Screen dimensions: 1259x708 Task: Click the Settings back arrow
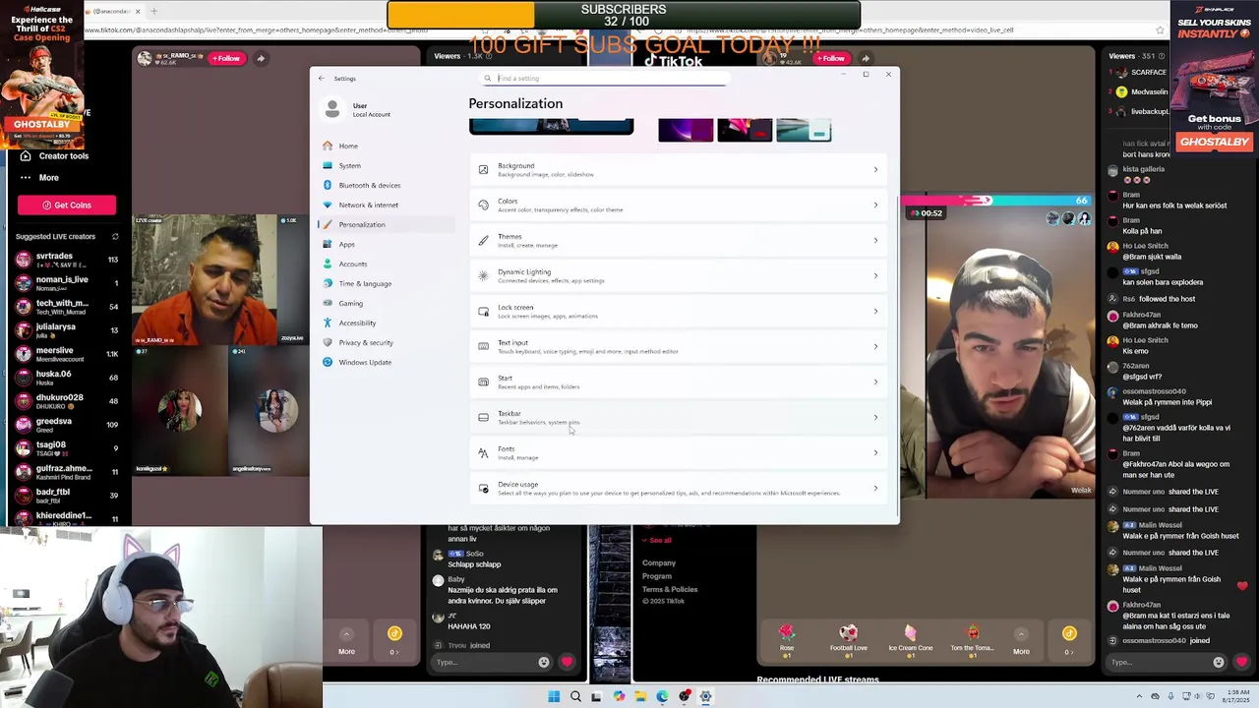pyautogui.click(x=321, y=79)
